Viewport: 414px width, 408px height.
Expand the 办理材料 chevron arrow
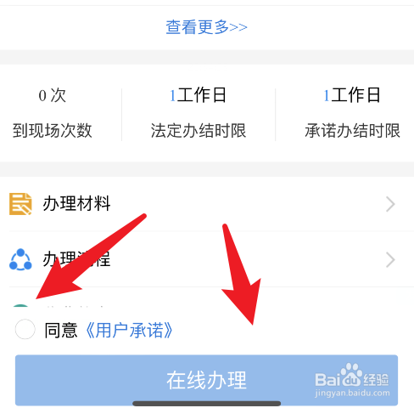pyautogui.click(x=390, y=205)
